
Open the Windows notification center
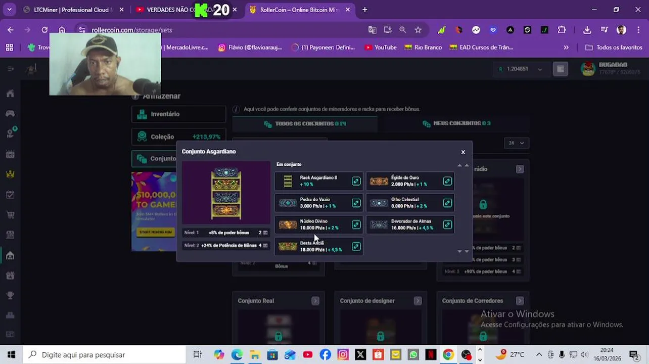coord(634,354)
